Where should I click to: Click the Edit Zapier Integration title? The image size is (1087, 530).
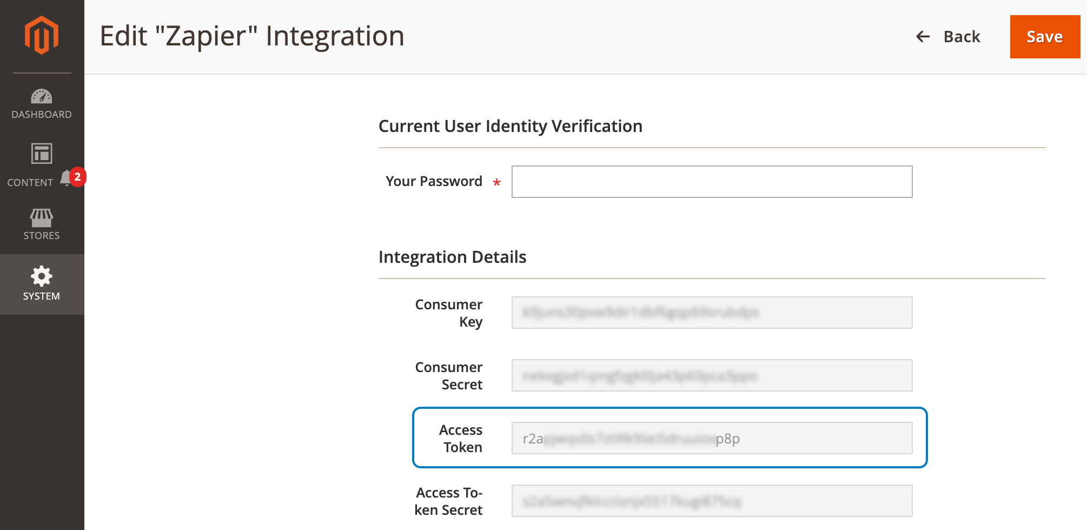coord(253,36)
